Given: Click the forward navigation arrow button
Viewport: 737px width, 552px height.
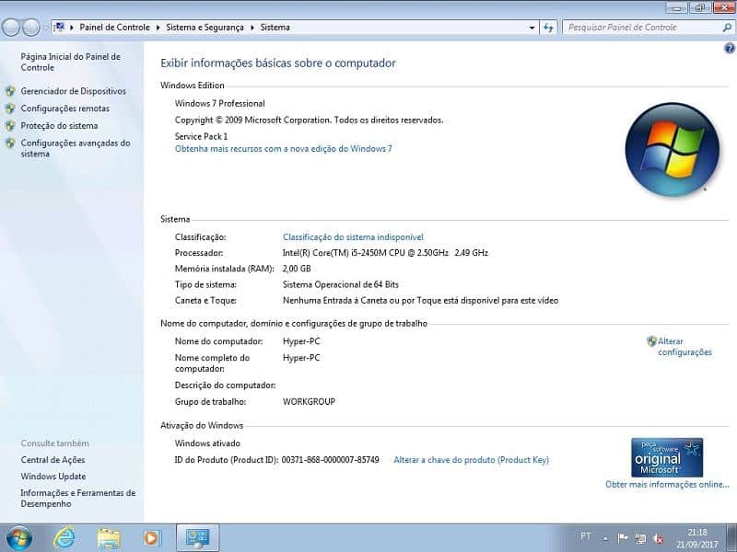Looking at the screenshot, I should [x=31, y=28].
